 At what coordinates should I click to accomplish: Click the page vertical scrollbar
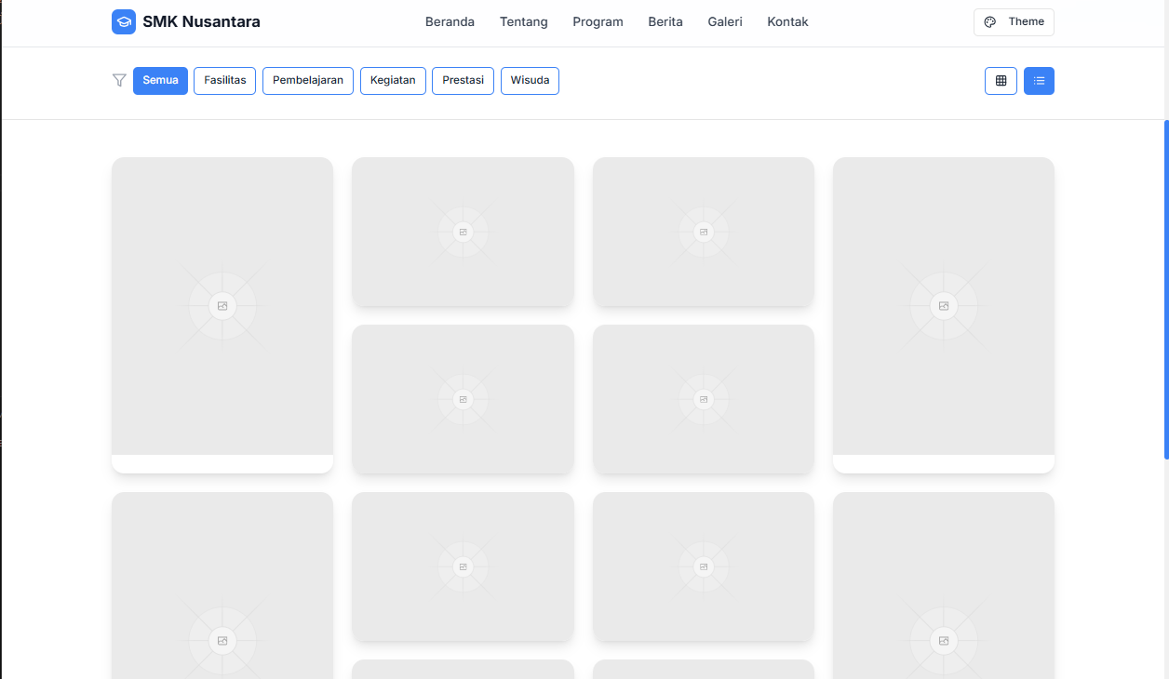tap(1165, 288)
